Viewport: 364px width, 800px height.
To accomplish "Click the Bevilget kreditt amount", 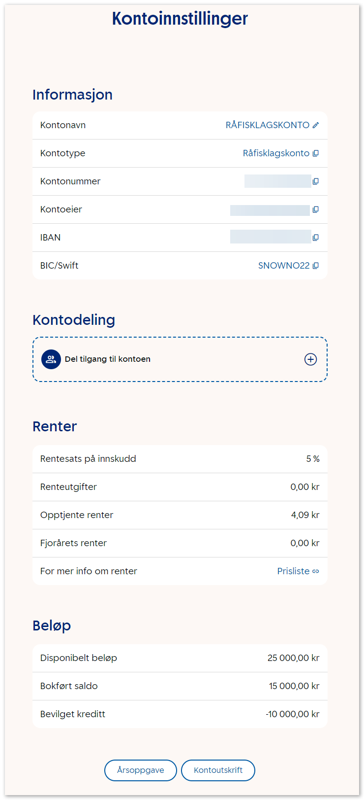I will (293, 714).
